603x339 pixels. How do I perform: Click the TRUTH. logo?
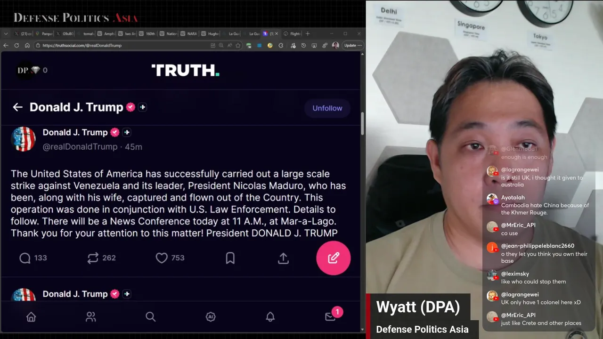click(185, 71)
